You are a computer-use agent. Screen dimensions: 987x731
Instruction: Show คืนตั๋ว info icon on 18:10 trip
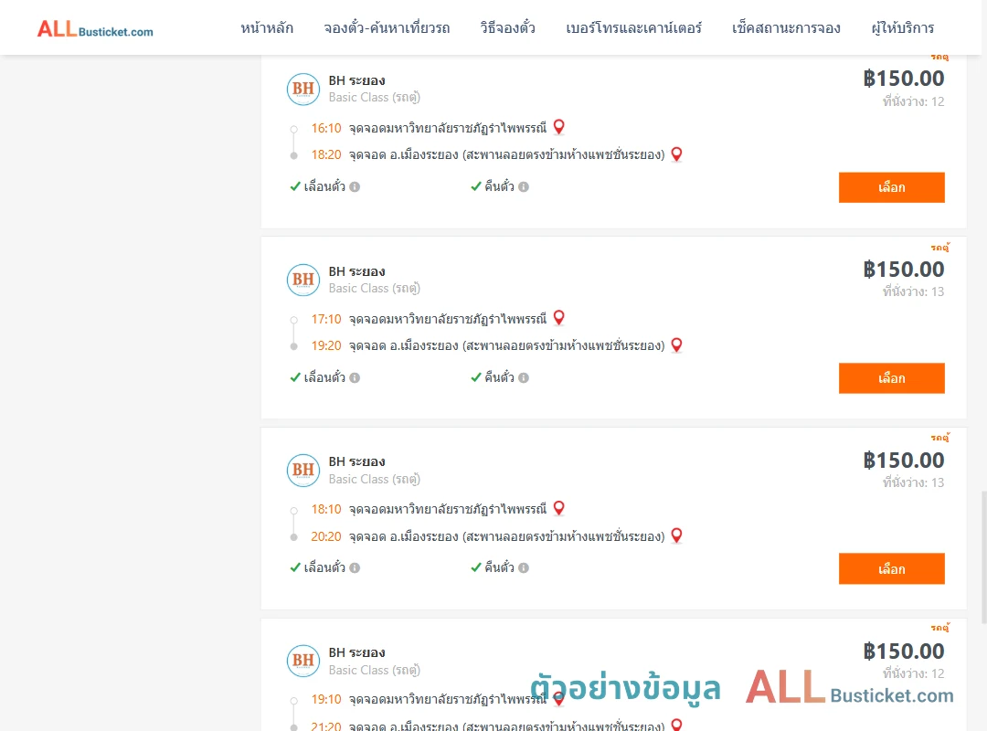point(523,568)
